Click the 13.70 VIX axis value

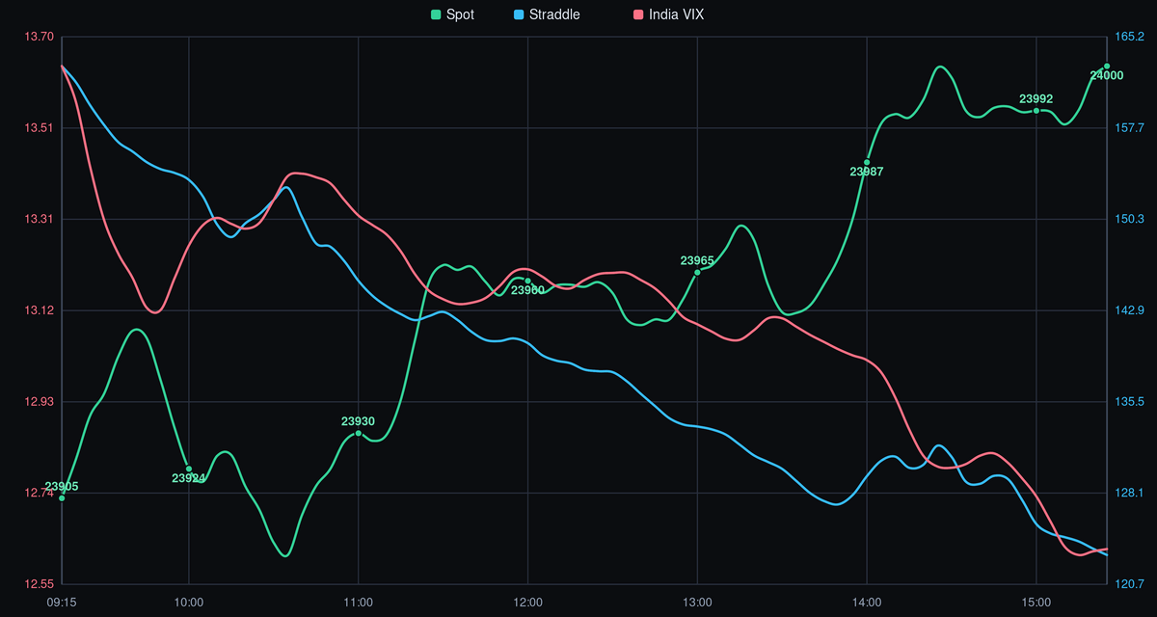(x=40, y=37)
